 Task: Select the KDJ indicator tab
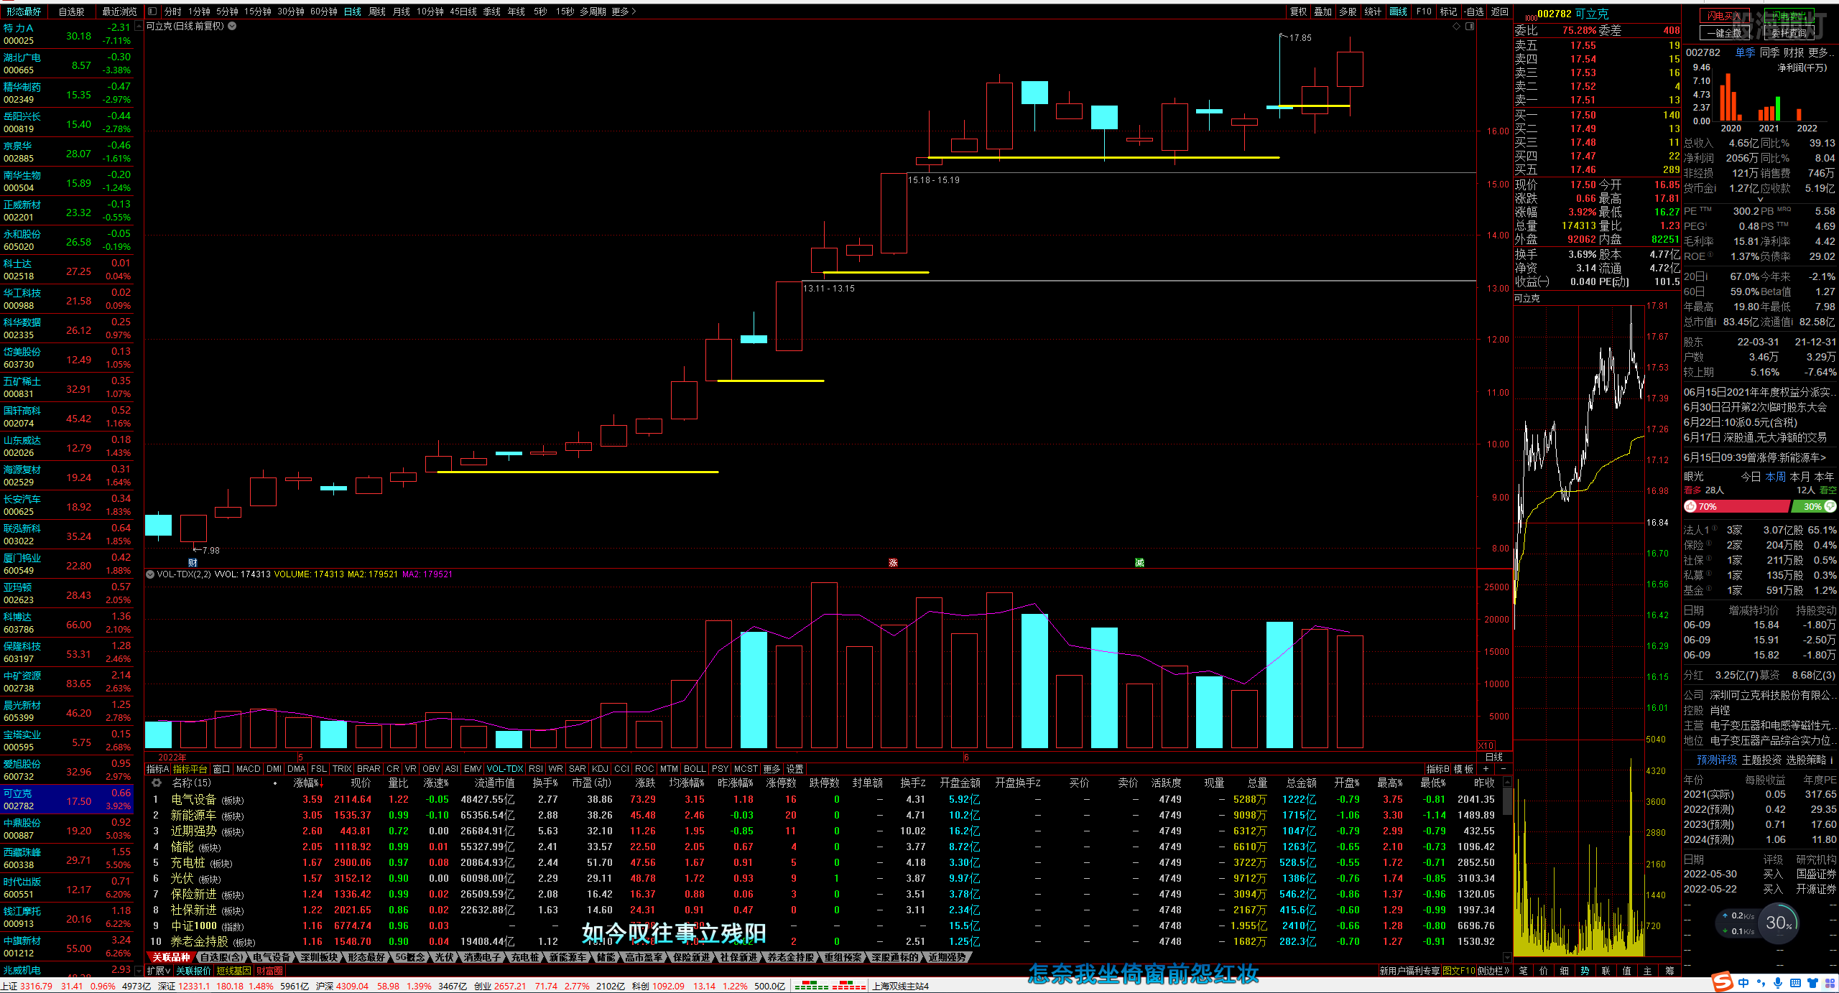tap(600, 768)
